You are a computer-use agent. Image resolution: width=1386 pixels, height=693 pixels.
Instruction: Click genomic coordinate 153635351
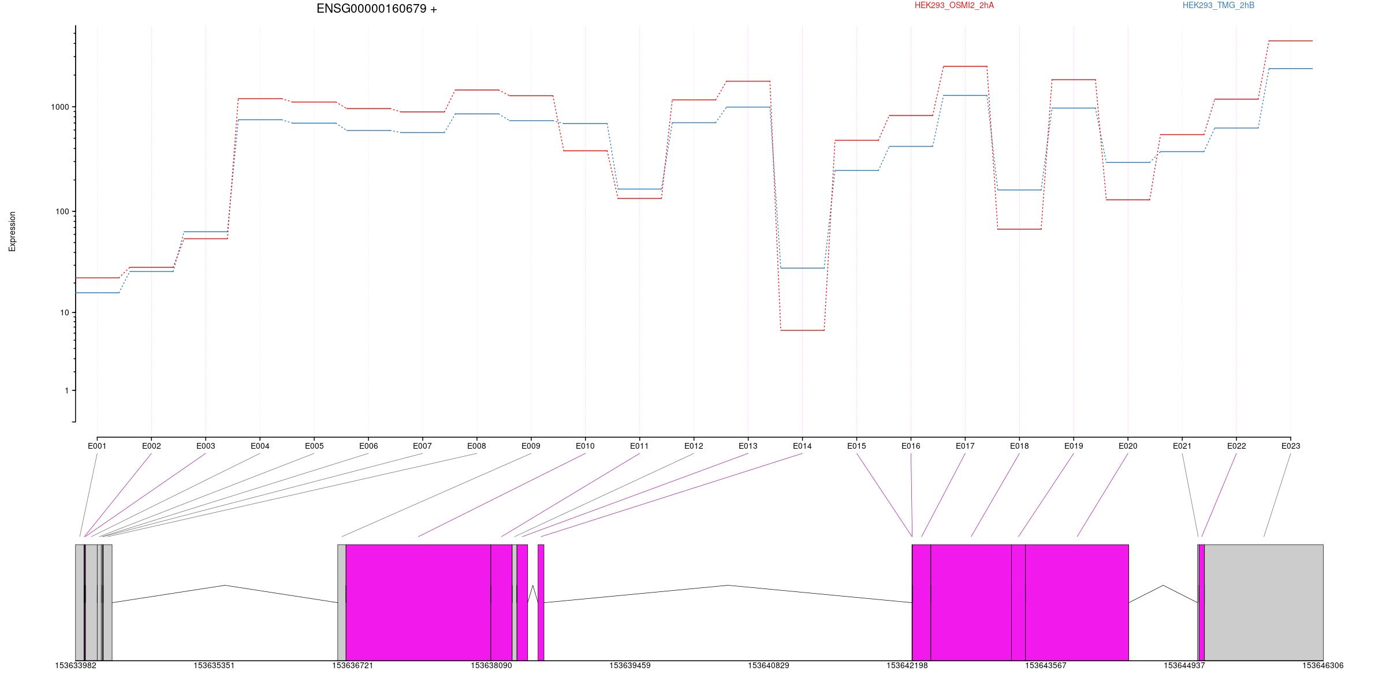point(214,665)
